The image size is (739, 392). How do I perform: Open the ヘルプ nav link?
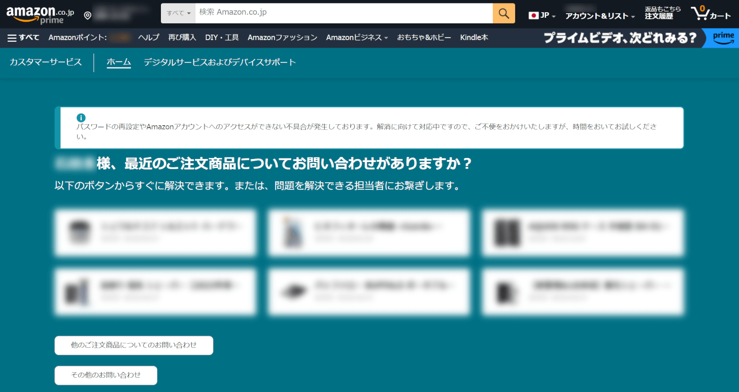tap(149, 38)
